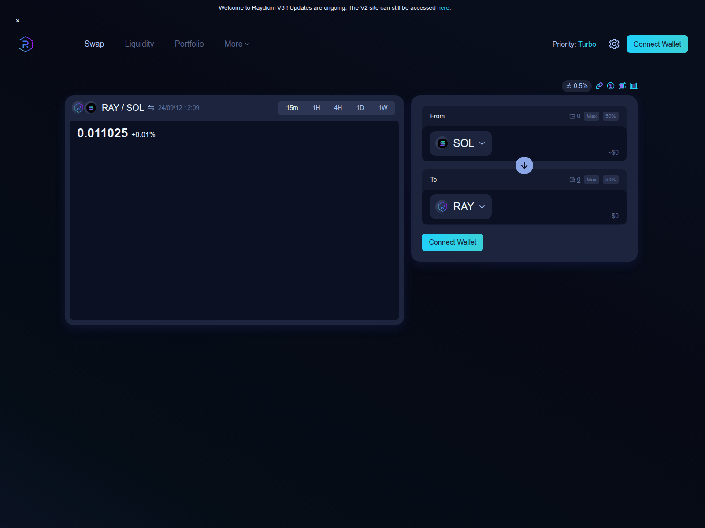Viewport: 705px width, 528px height.
Task: Click Max in the To row
Action: (591, 180)
